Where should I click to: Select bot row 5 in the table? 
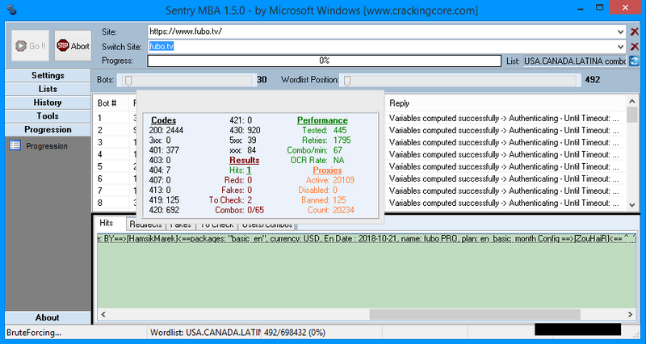pyautogui.click(x=359, y=166)
